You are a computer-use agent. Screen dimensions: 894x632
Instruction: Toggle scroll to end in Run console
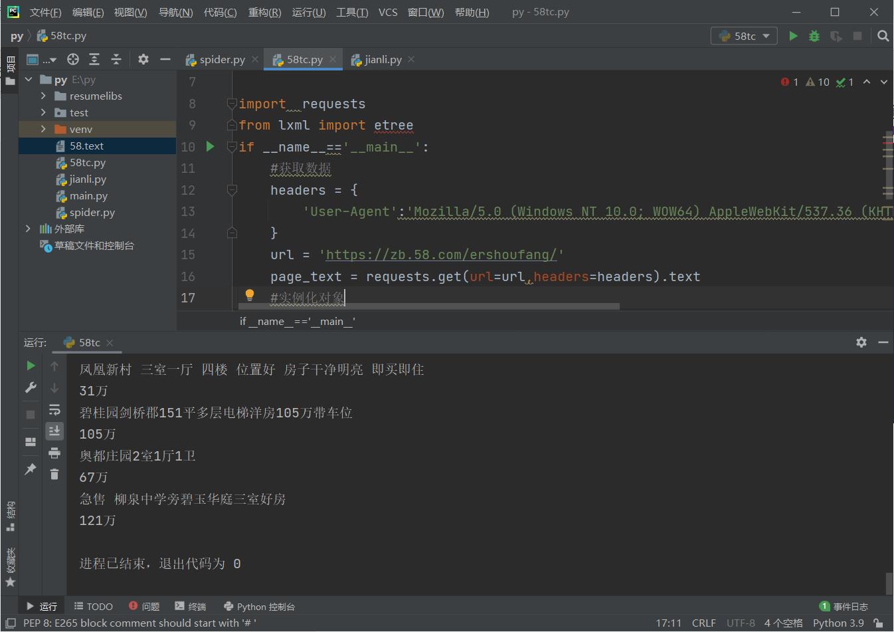pyautogui.click(x=54, y=431)
